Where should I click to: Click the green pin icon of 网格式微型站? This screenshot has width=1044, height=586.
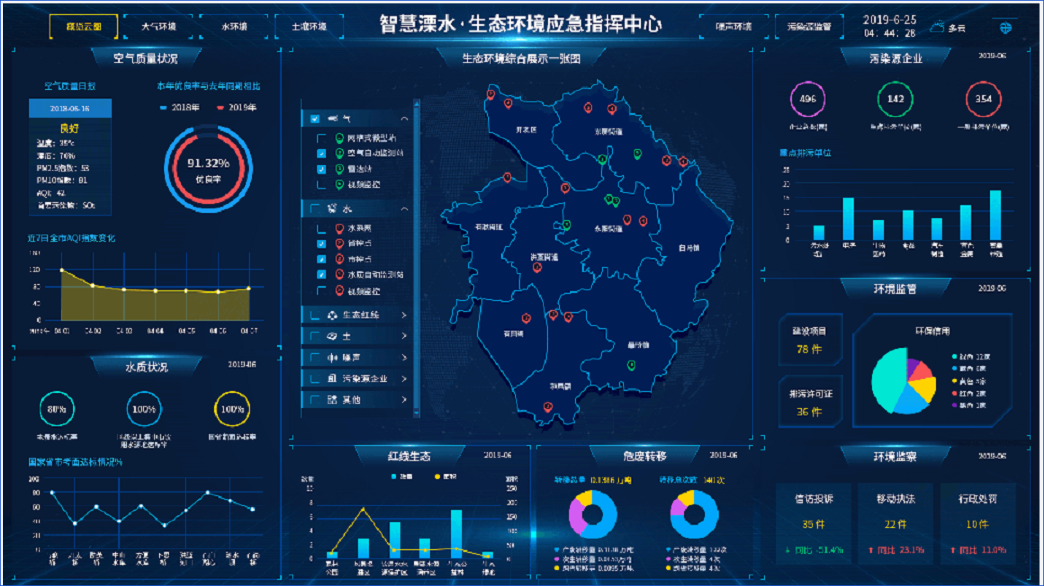[x=340, y=138]
